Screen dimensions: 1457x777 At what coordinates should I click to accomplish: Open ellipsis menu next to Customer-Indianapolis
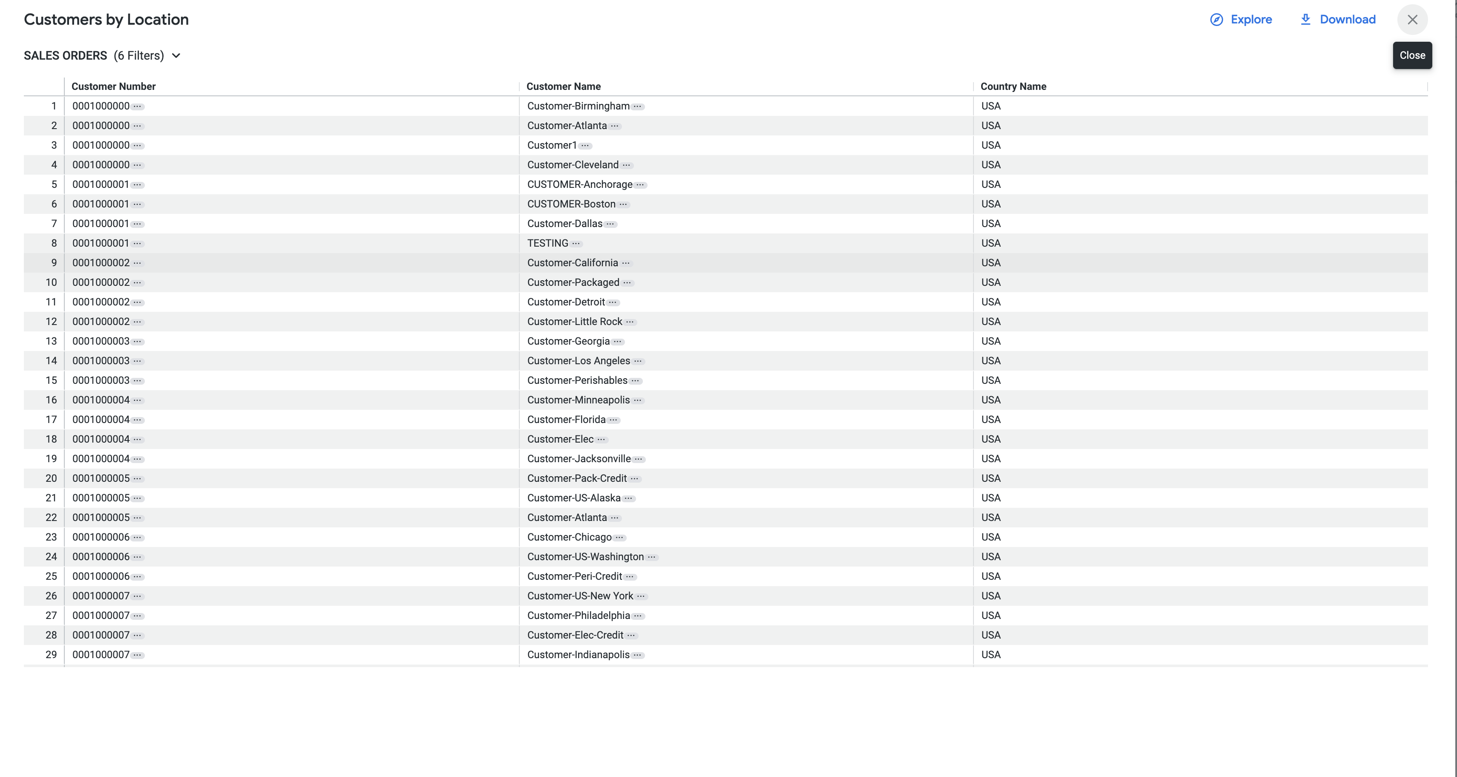[637, 655]
